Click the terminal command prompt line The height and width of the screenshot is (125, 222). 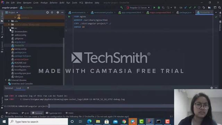point(89,106)
